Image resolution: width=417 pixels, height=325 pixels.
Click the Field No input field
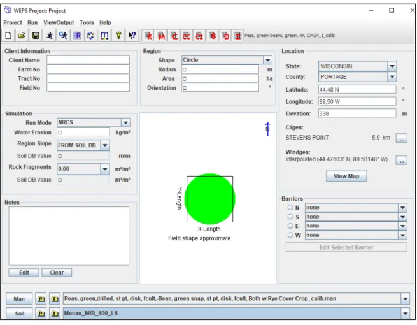88,87
